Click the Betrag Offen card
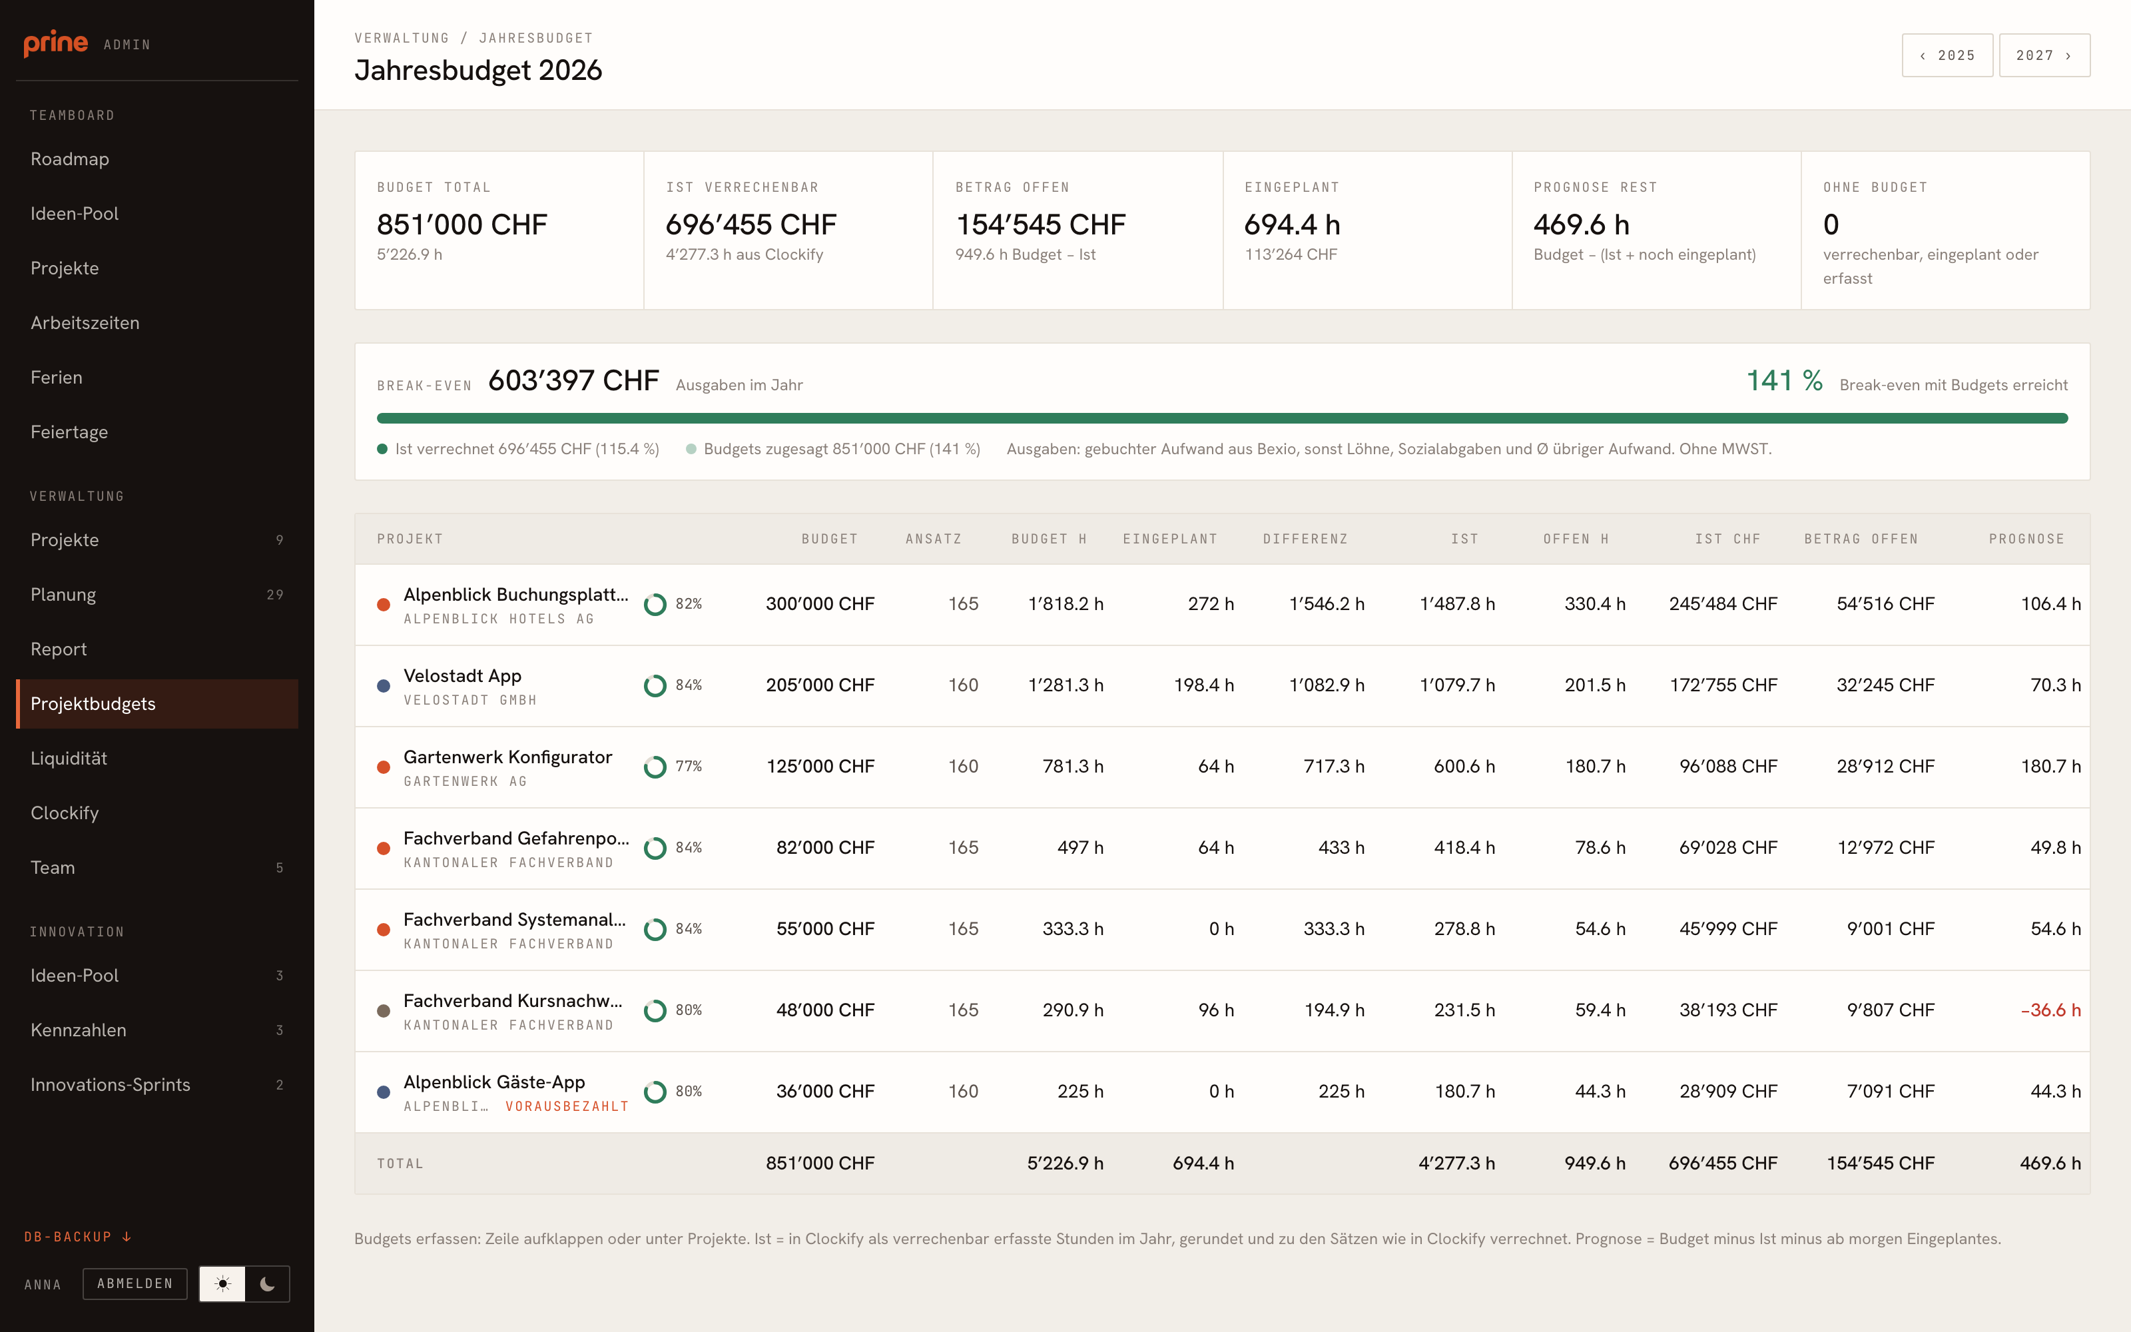The image size is (2131, 1332). coord(1078,230)
